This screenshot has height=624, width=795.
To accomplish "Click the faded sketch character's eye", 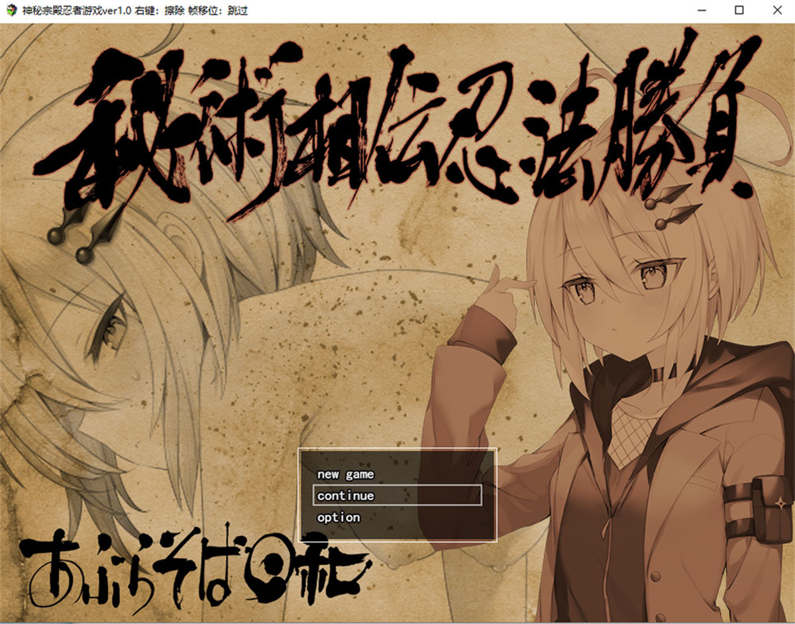I will pos(108,331).
